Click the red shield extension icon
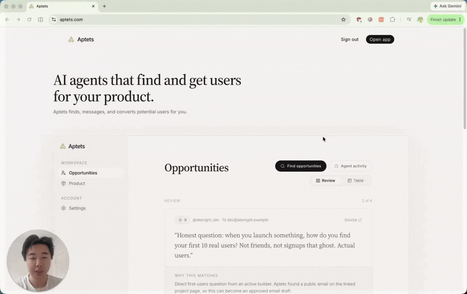The image size is (467, 294). click(359, 20)
